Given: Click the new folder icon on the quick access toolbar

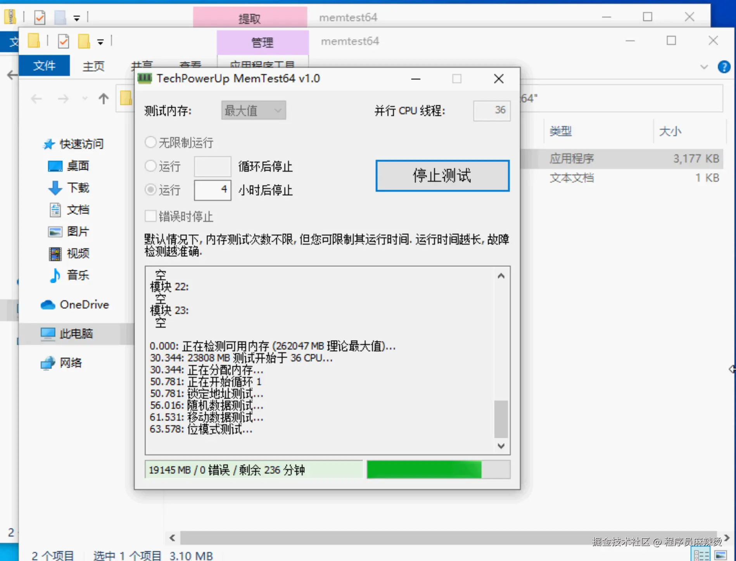Looking at the screenshot, I should (x=85, y=41).
